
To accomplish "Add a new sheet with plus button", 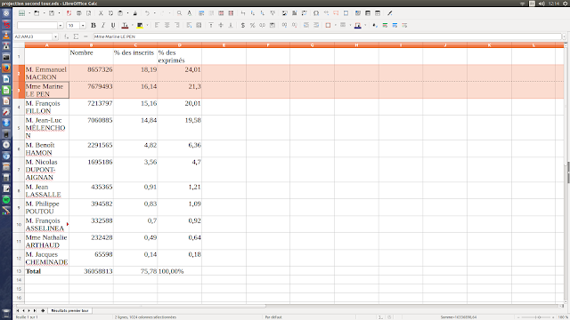I will point(43,310).
